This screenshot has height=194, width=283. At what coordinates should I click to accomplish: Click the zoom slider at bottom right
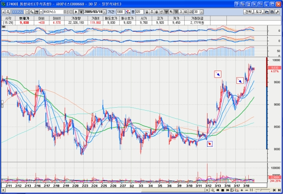tap(263, 190)
